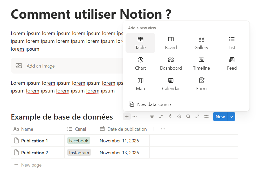
Task: Select the Table view option
Action: [x=140, y=43]
